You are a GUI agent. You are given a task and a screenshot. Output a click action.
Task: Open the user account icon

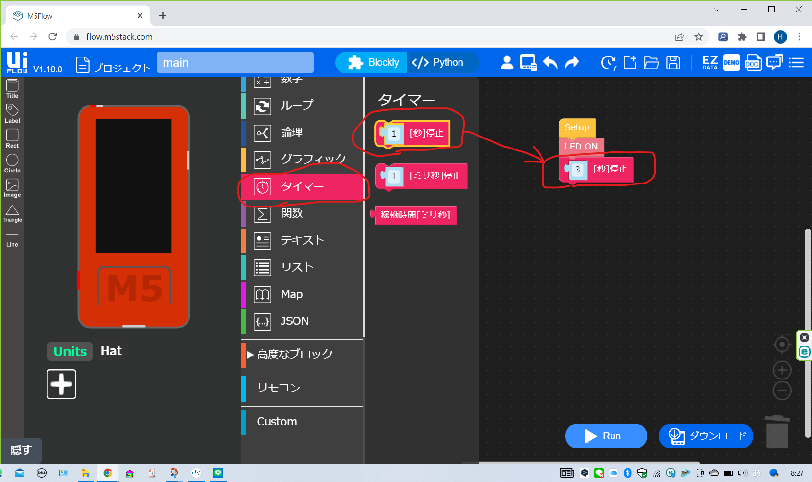point(507,63)
